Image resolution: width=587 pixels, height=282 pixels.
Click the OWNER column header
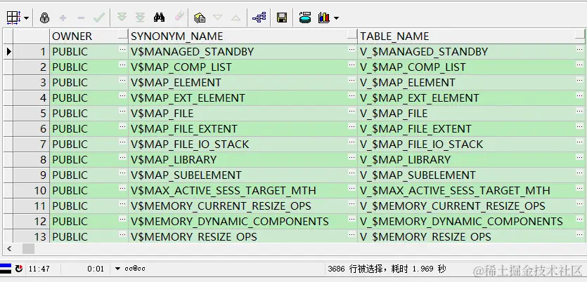click(89, 36)
